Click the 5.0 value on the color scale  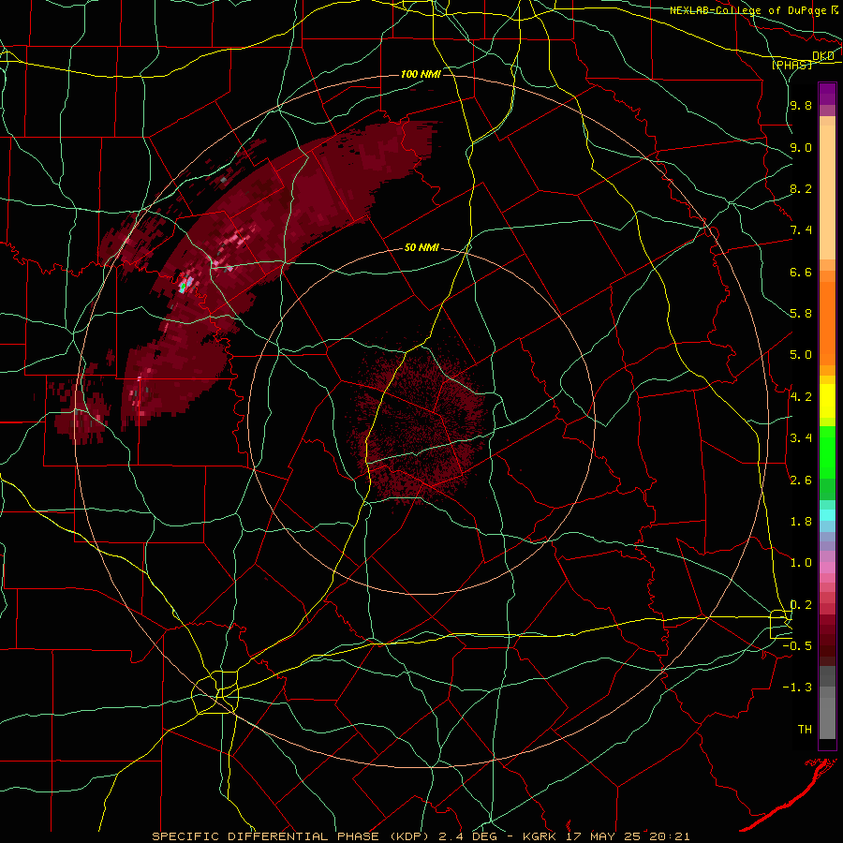coord(801,355)
